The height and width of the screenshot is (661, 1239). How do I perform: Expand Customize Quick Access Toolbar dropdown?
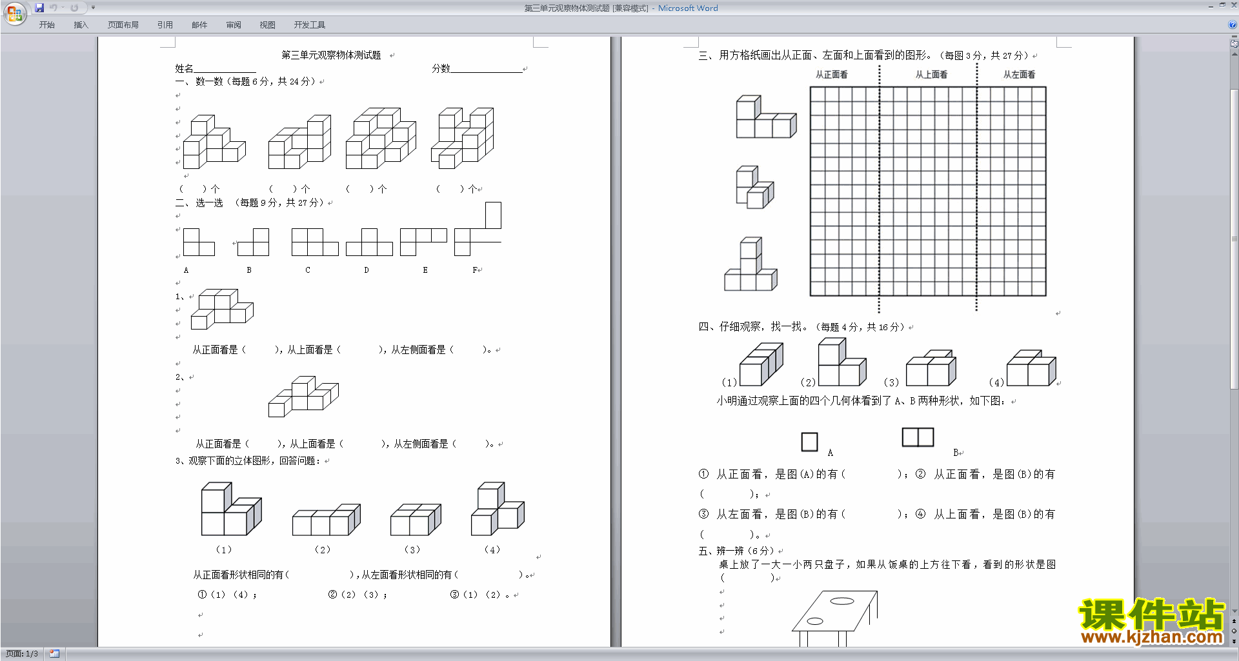93,8
